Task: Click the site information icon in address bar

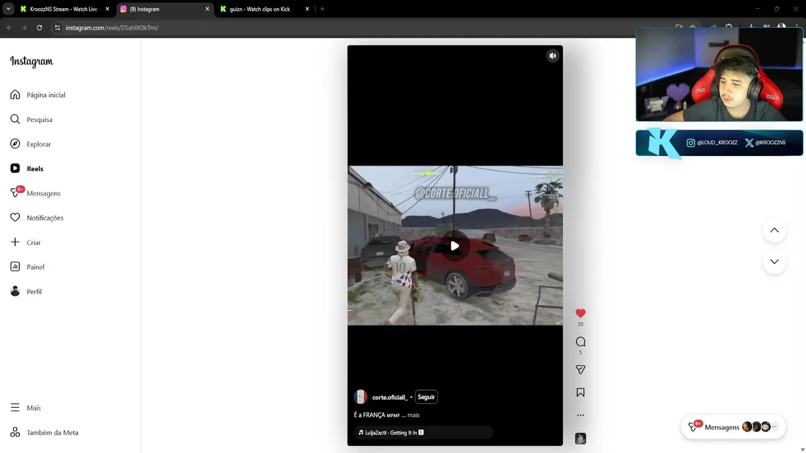Action: pyautogui.click(x=57, y=28)
